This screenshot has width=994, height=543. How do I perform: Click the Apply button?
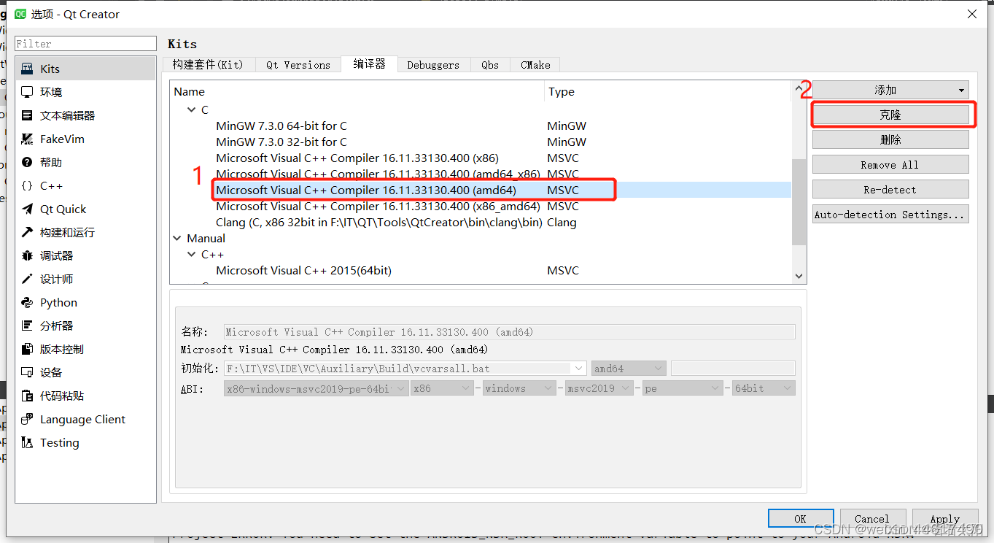[x=944, y=518]
